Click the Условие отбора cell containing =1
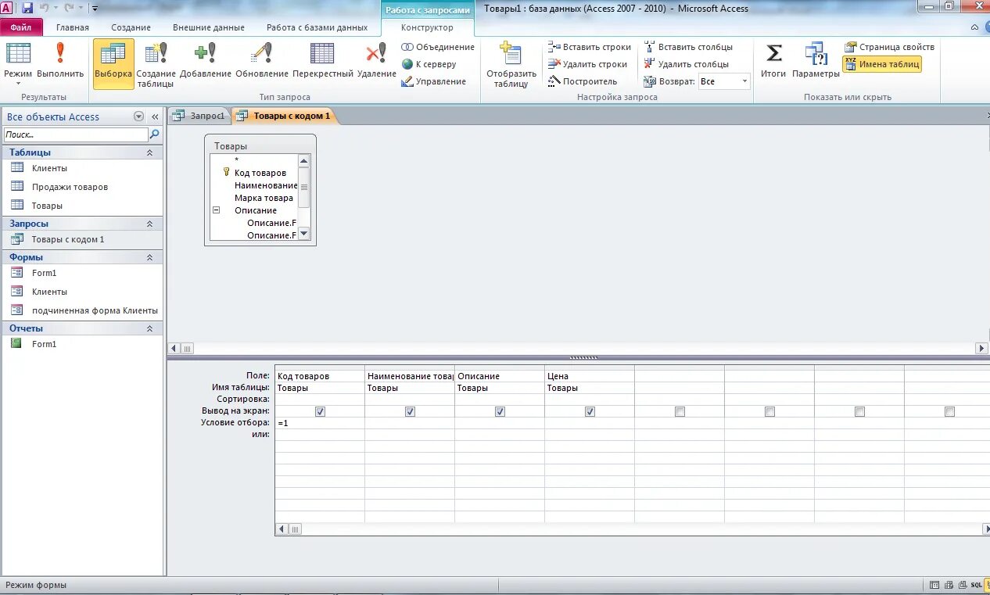This screenshot has height=595, width=990. click(x=320, y=423)
